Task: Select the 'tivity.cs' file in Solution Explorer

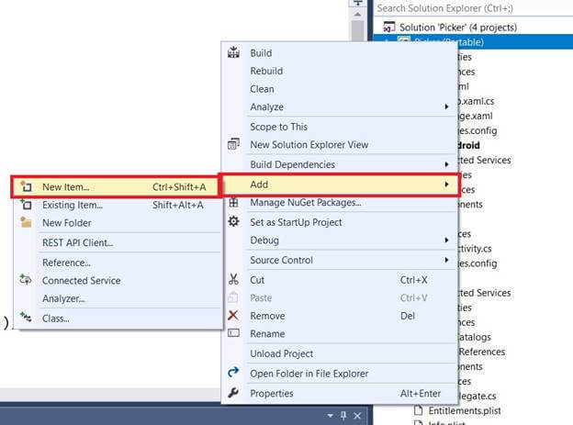Action: 475,249
